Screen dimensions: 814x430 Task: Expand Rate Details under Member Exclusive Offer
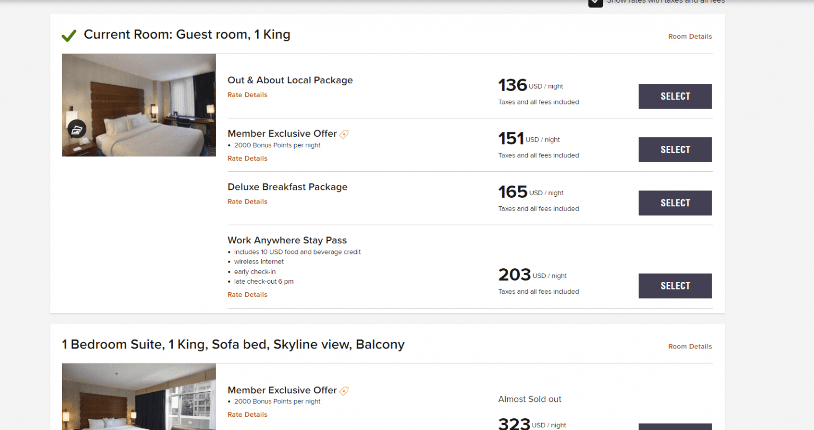click(x=247, y=158)
